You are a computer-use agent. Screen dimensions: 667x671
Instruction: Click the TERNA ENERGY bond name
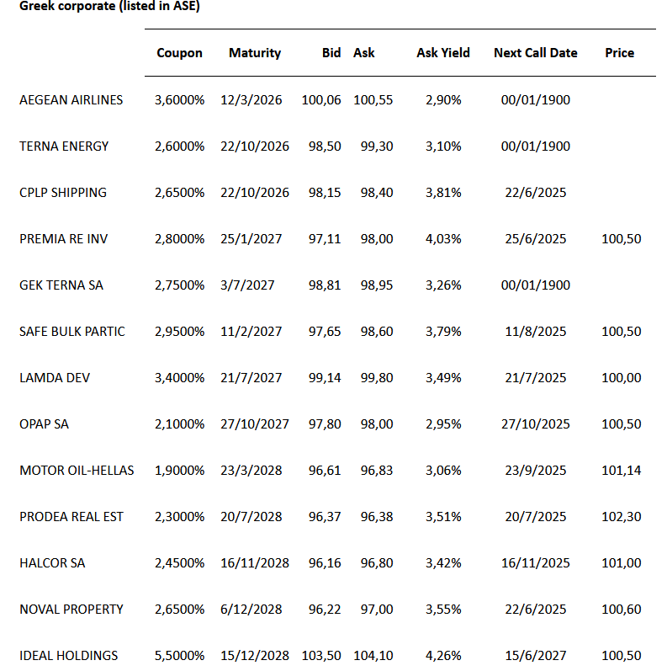[64, 146]
